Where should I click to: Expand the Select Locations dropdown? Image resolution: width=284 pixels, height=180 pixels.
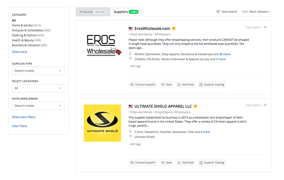click(x=38, y=88)
